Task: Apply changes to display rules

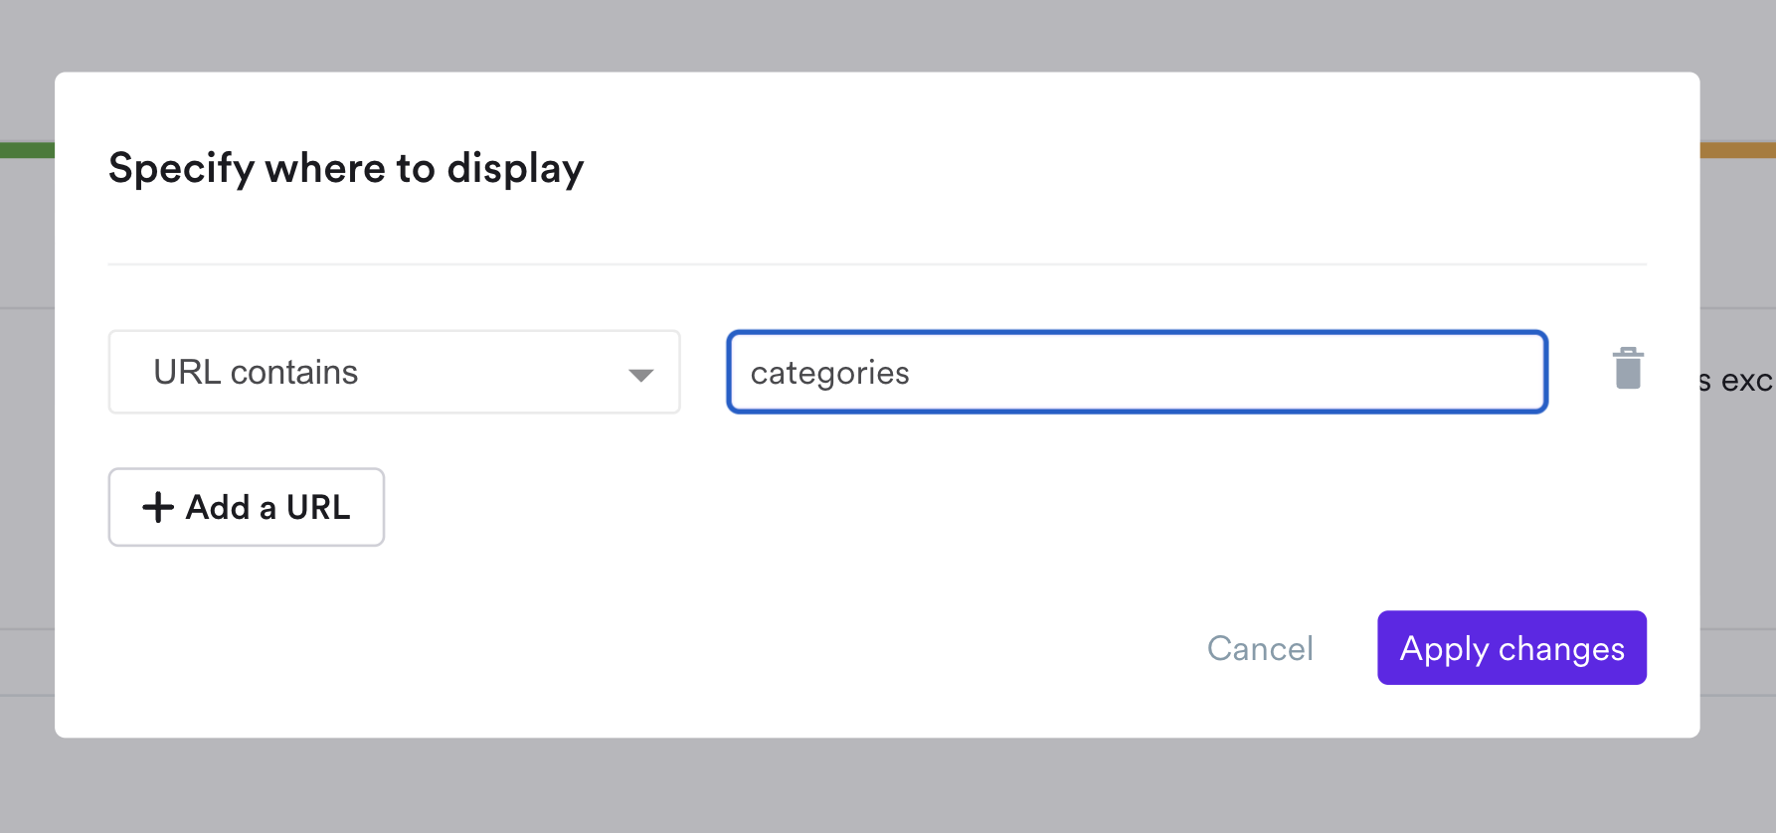Action: pyautogui.click(x=1511, y=648)
